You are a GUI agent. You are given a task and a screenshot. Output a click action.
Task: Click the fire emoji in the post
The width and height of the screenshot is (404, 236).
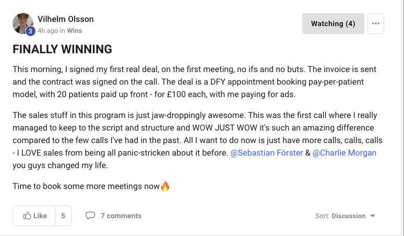(x=165, y=186)
